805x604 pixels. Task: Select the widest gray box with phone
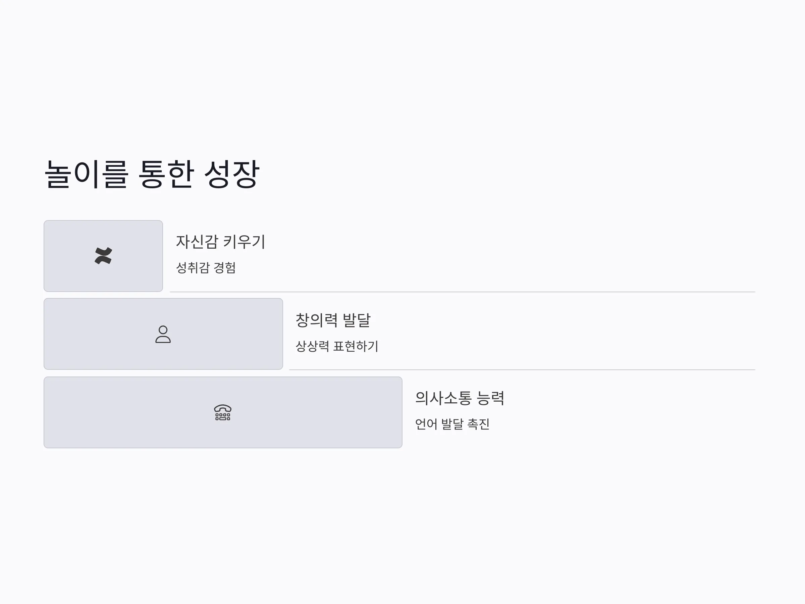tap(223, 412)
